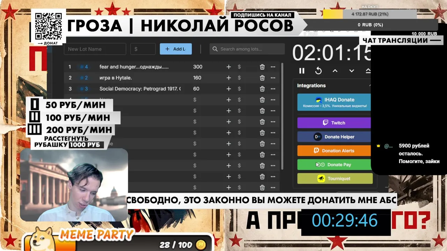Click the IHAQ Donate logo icon

click(318, 100)
